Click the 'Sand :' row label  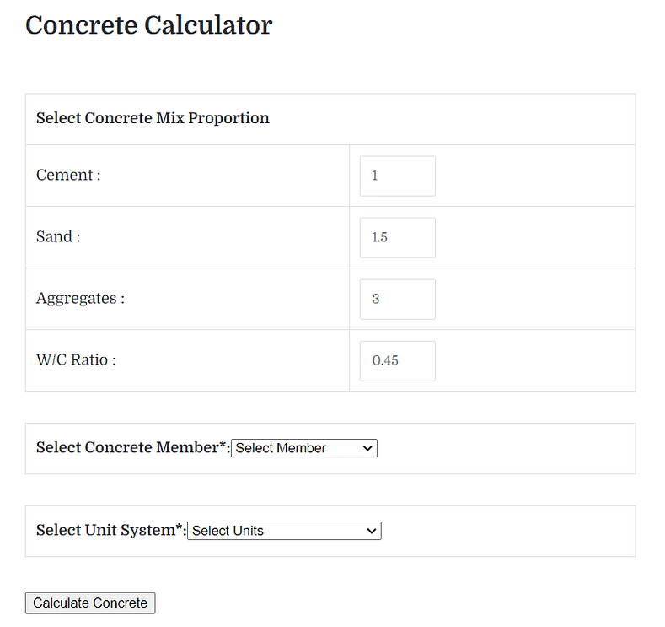point(58,237)
